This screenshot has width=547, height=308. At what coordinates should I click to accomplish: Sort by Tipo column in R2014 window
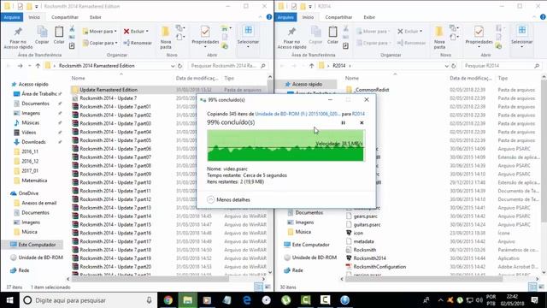[503, 78]
